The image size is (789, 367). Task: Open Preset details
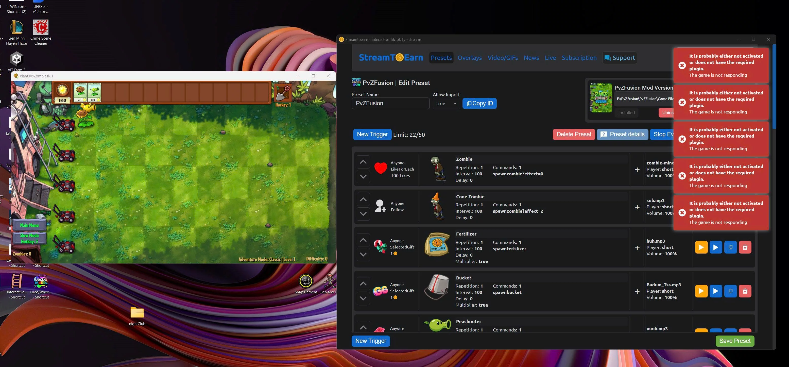[622, 135]
